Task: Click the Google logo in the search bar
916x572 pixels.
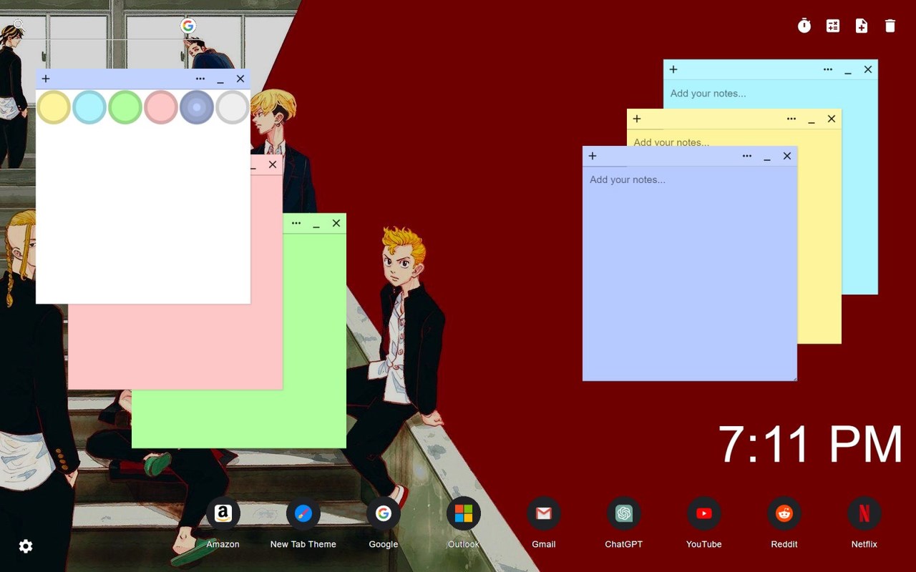Action: coord(187,26)
